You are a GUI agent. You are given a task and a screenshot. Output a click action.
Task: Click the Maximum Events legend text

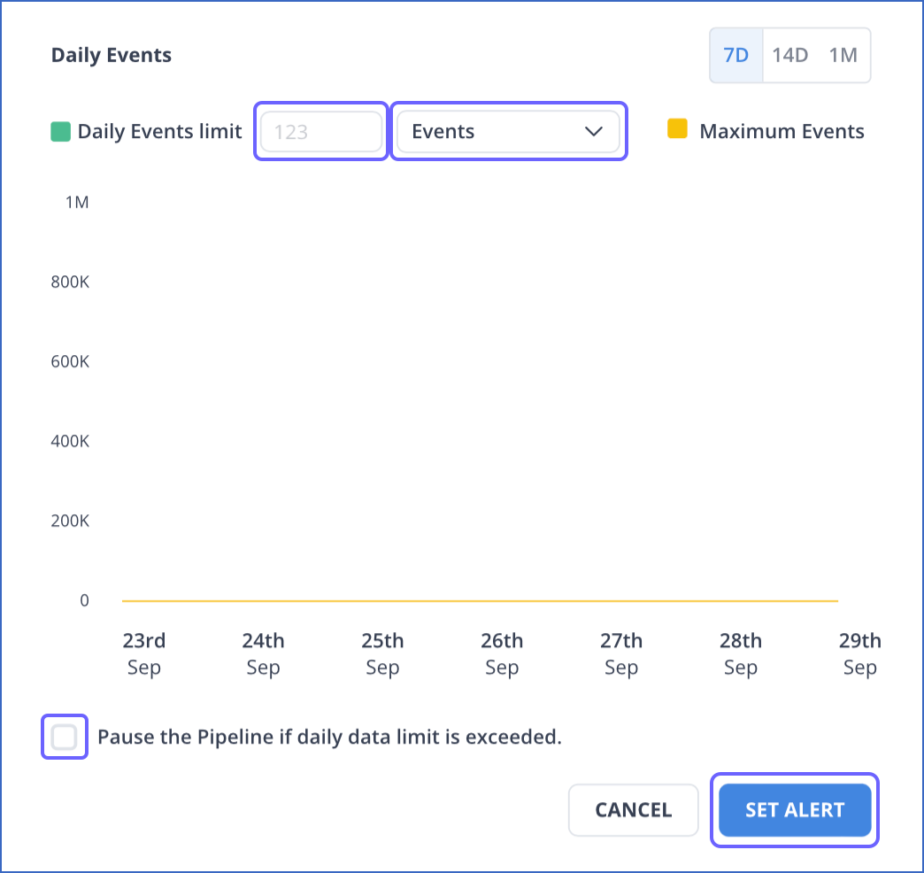pyautogui.click(x=782, y=131)
